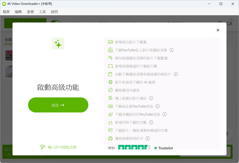239x163 pixels.
Task: Close the premium features dialog
Action: pyautogui.click(x=218, y=30)
